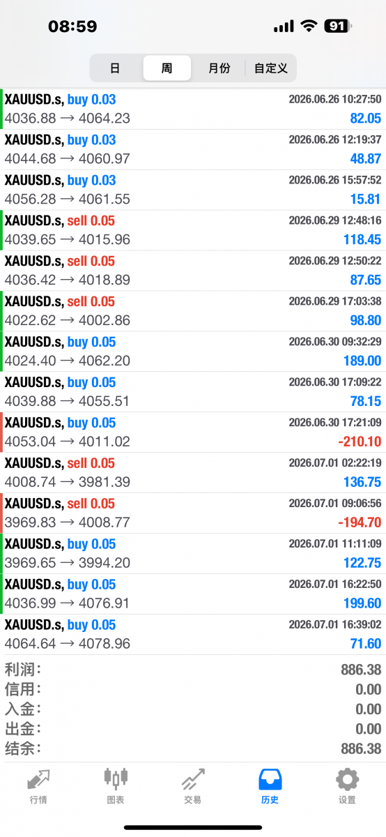Switch period filter to 日
The image size is (386, 837).
115,68
